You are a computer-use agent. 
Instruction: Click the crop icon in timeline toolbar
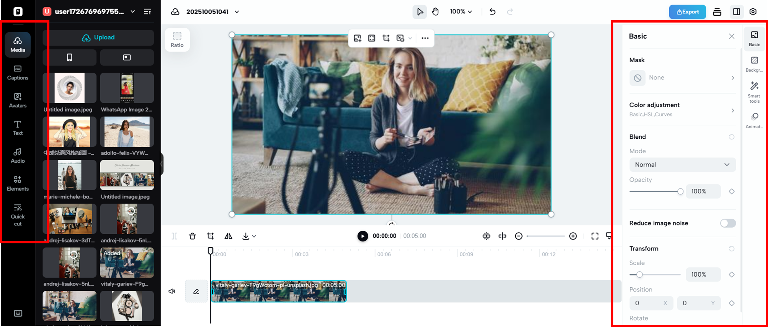tap(210, 236)
